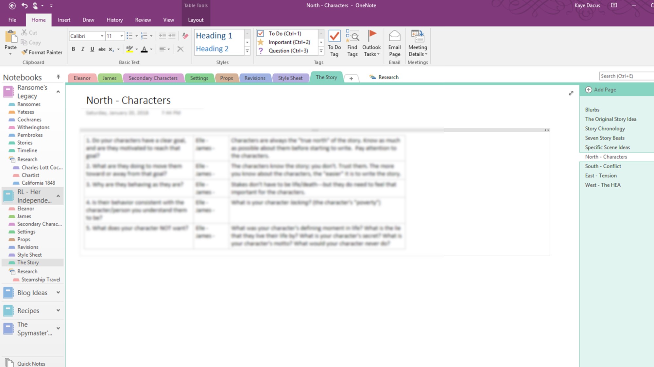Expand page to full view arrow

click(x=571, y=93)
